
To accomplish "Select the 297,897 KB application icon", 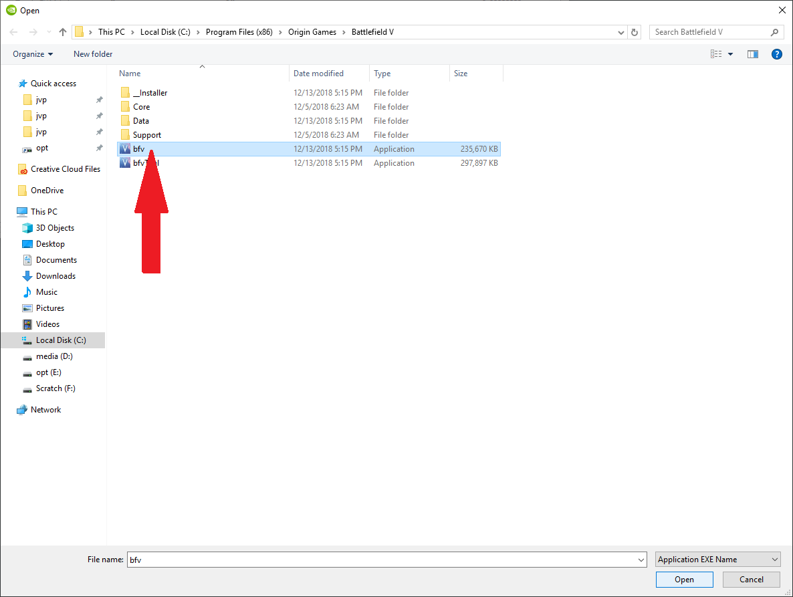I will click(125, 162).
